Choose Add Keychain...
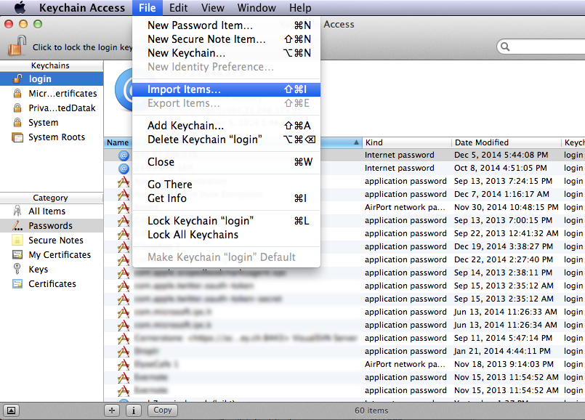Screen dimensions: 585x420 226,126
